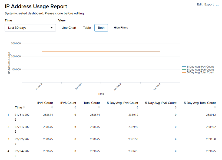Click the IPv4 Count sort arrows
The image size is (222, 160).
click(52, 108)
